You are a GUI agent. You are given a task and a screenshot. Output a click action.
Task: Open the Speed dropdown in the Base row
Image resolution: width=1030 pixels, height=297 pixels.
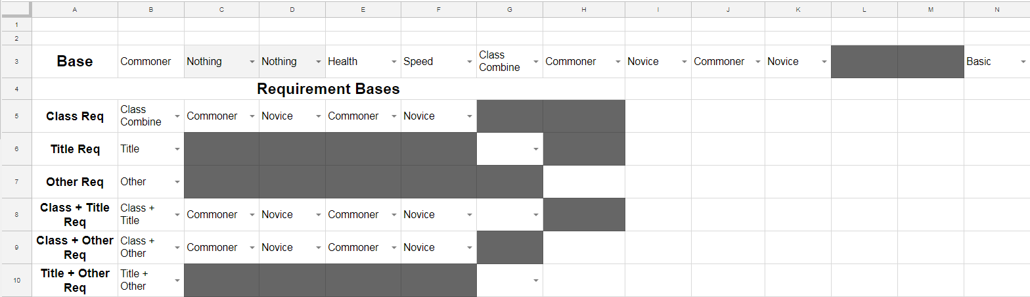tap(469, 62)
